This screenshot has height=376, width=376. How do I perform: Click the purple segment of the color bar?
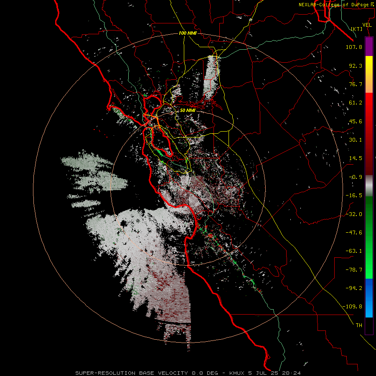point(369,46)
